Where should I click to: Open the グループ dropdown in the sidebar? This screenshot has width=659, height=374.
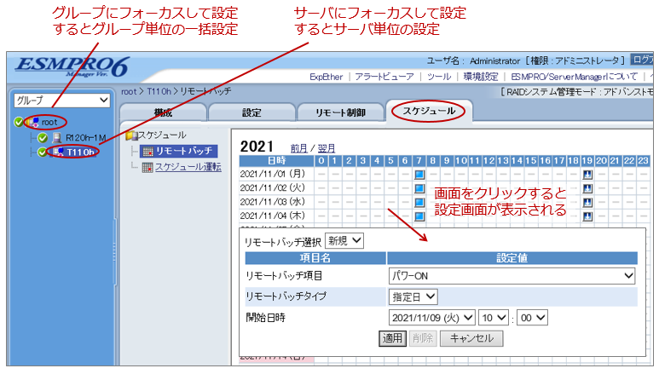tap(62, 101)
